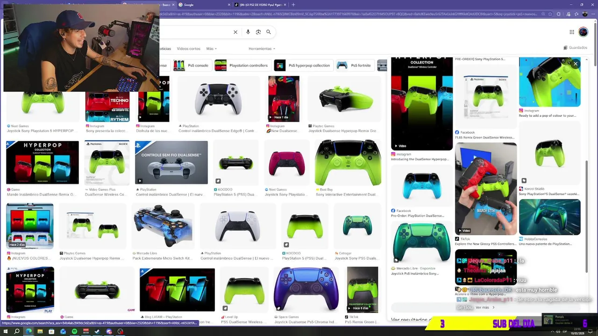
Task: Open the Best Buy green controller image
Action: tap(348, 162)
